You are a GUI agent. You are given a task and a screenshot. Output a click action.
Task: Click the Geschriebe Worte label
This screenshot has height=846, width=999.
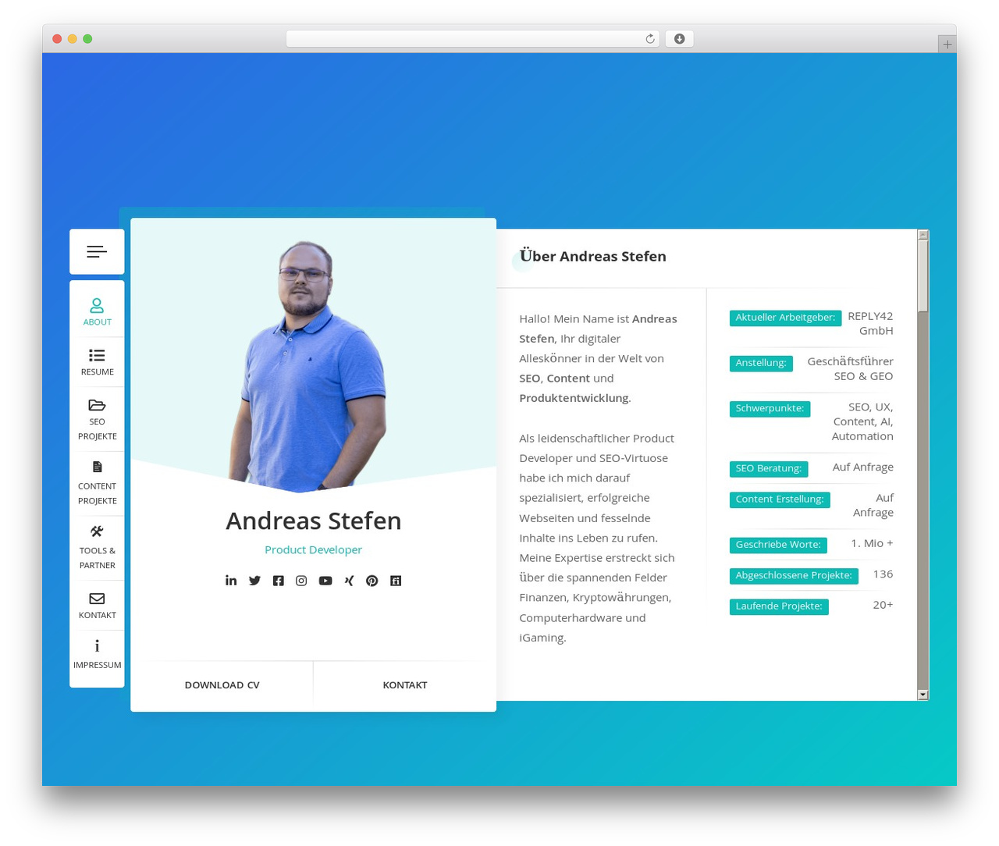click(x=778, y=545)
